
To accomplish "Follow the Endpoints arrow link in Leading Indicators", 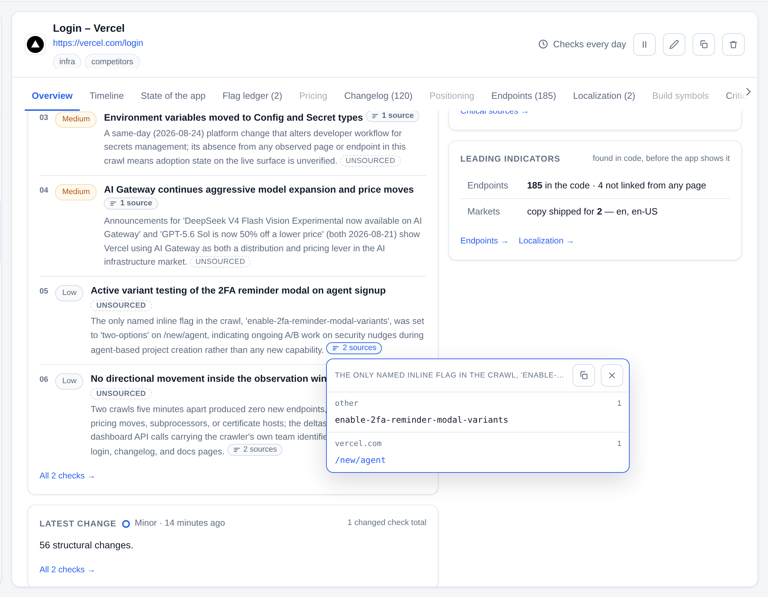I will [x=484, y=241].
